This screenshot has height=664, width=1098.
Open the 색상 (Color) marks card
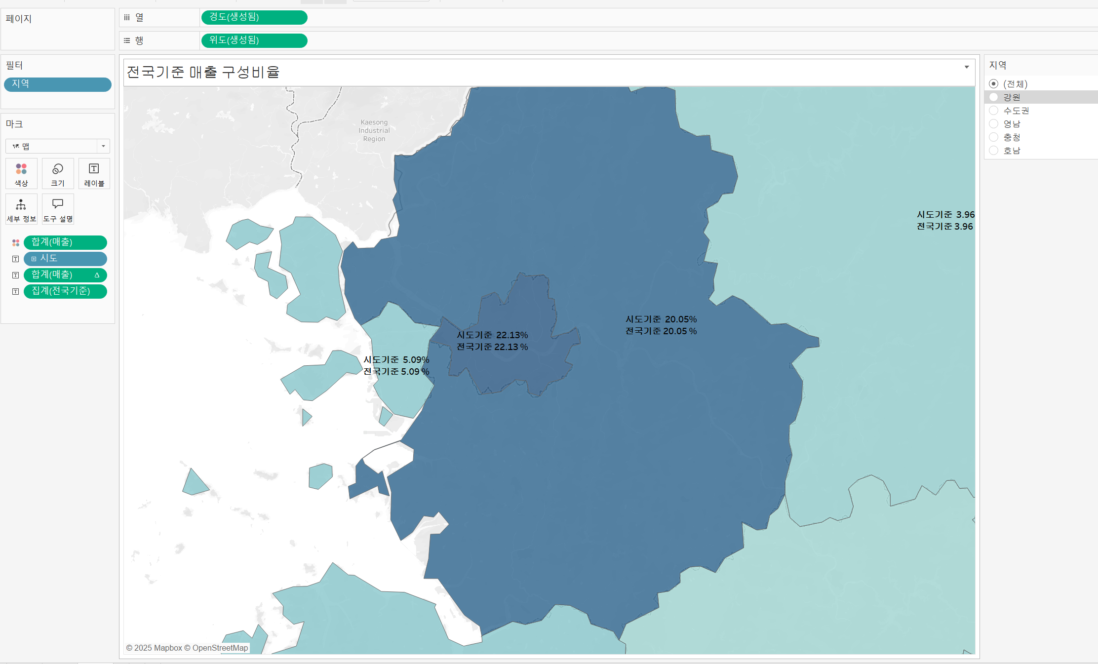tap(21, 174)
